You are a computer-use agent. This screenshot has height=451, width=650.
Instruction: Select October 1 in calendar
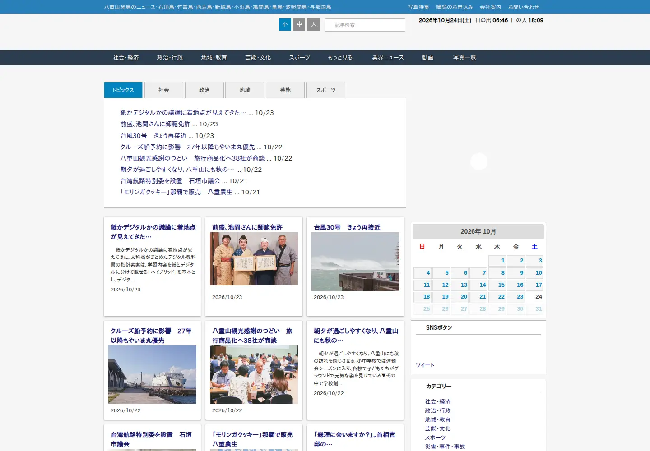tap(497, 261)
